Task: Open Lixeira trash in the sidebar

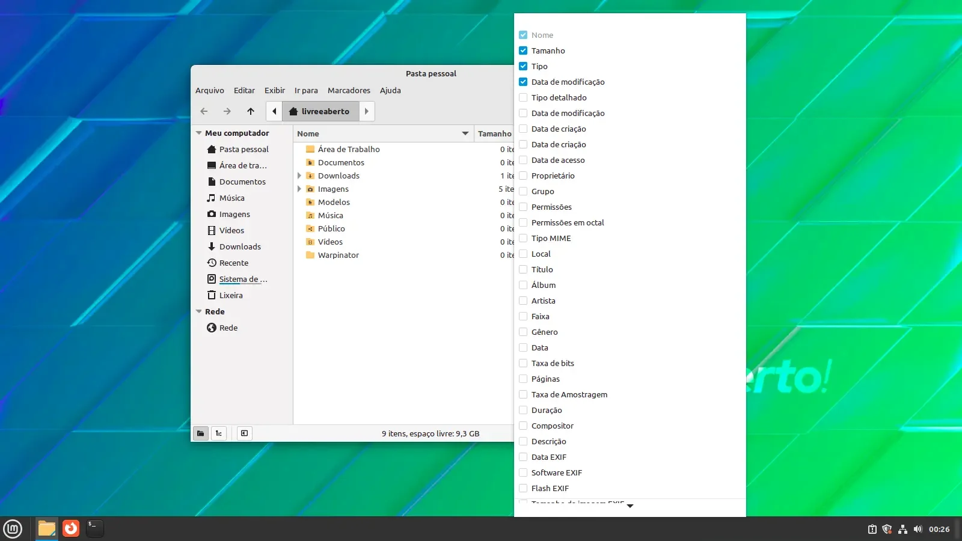Action: pos(231,295)
